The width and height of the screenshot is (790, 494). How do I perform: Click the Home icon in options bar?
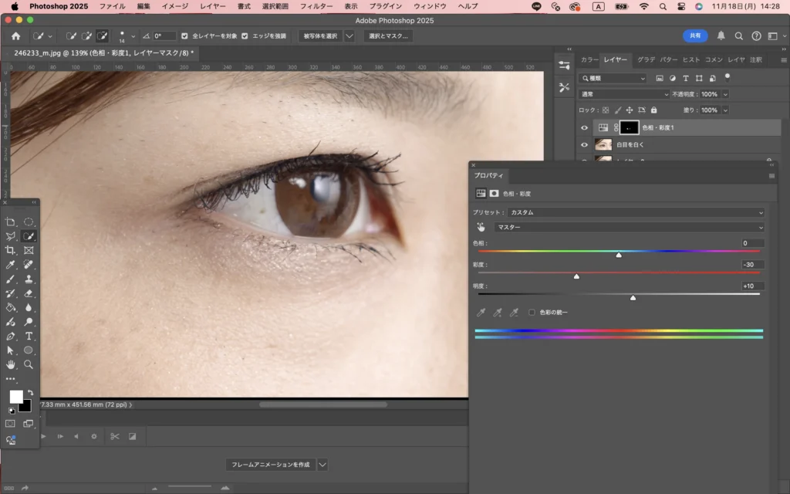pos(15,36)
